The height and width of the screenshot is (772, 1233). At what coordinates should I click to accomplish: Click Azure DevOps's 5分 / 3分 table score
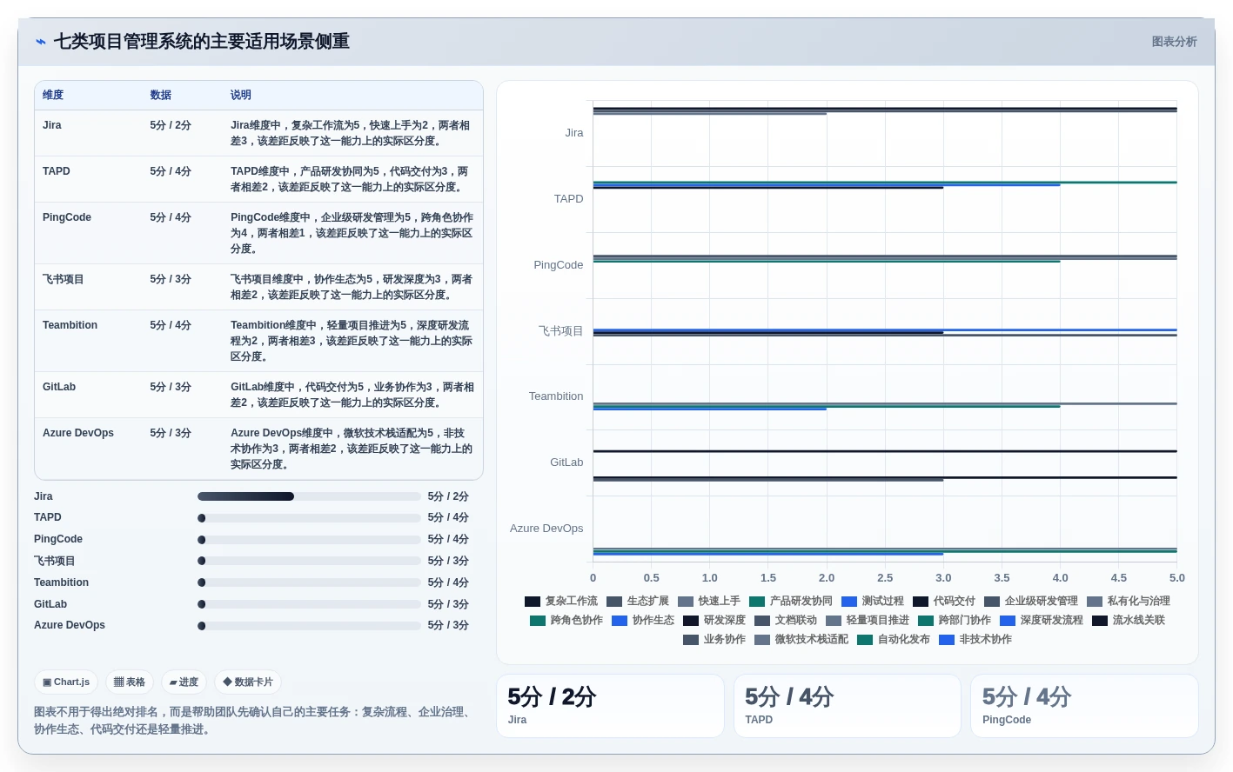[171, 433]
